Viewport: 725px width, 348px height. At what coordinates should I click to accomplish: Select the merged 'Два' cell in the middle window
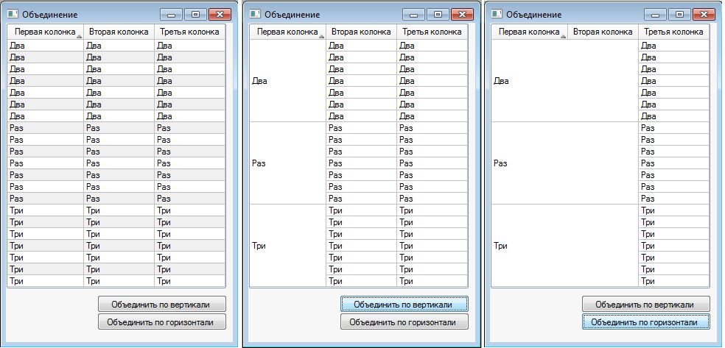[x=287, y=81]
